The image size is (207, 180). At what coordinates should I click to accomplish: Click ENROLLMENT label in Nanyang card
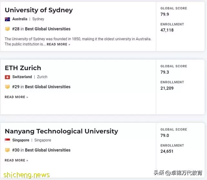[172, 145]
